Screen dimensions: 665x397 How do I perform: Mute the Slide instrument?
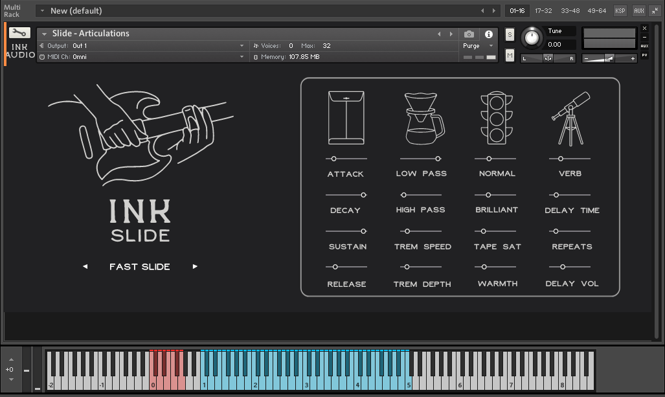tap(510, 56)
